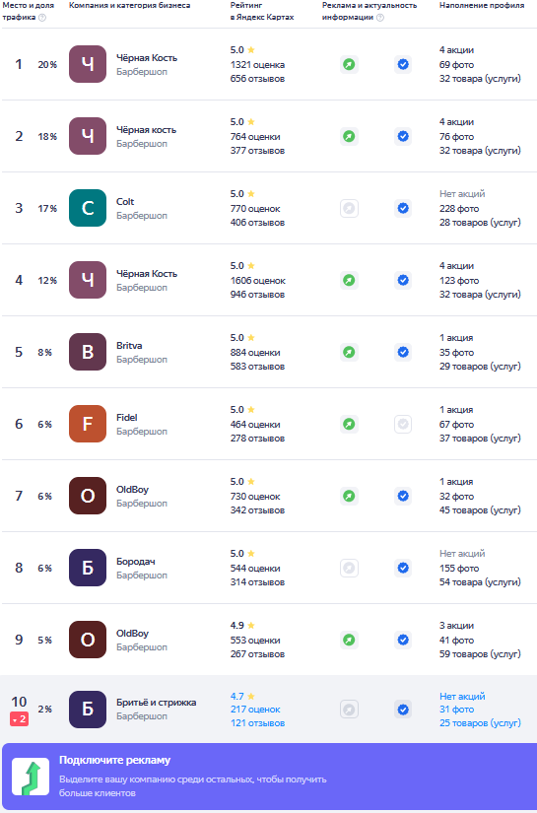Click help icon beside 'Реклама и актуальность информации'
This screenshot has width=537, height=813.
coord(380,18)
